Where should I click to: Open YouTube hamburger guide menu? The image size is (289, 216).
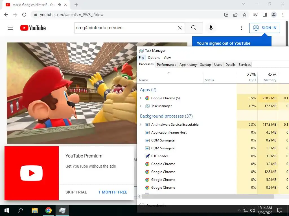pos(10,28)
